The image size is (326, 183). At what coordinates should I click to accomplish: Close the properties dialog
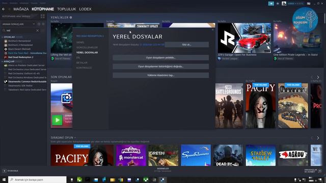pos(212,29)
